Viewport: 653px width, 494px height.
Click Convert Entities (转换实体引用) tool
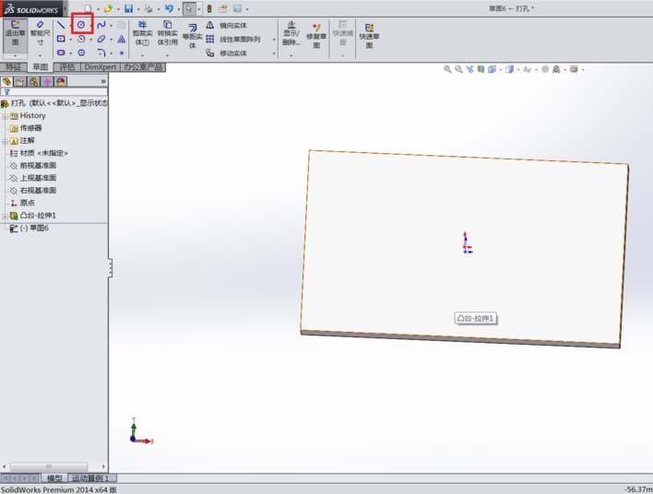(168, 33)
